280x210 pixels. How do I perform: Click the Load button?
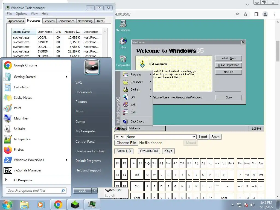(203, 137)
